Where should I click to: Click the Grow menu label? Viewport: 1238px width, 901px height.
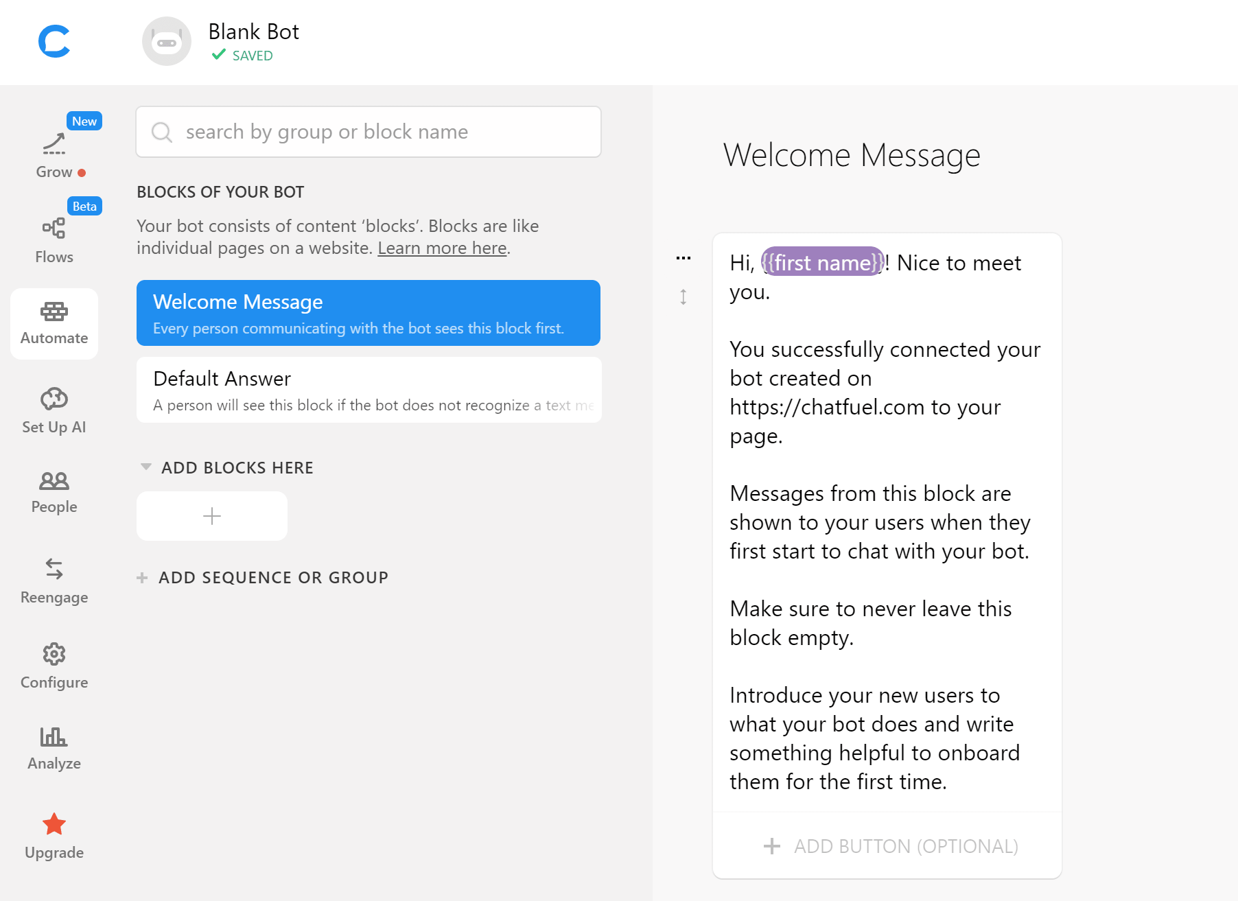point(54,172)
